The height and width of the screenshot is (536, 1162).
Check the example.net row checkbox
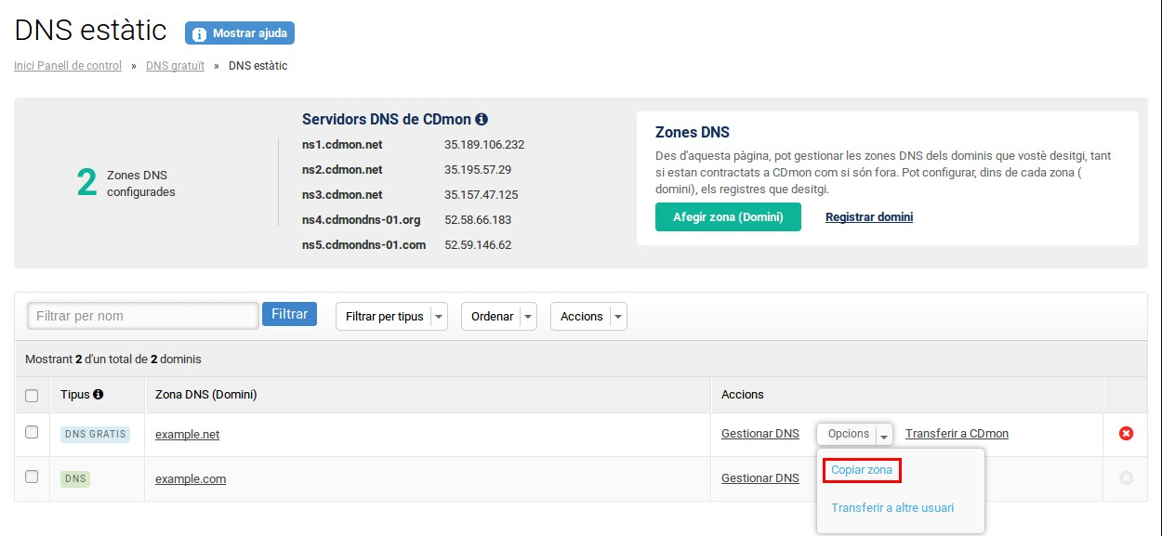click(x=32, y=433)
